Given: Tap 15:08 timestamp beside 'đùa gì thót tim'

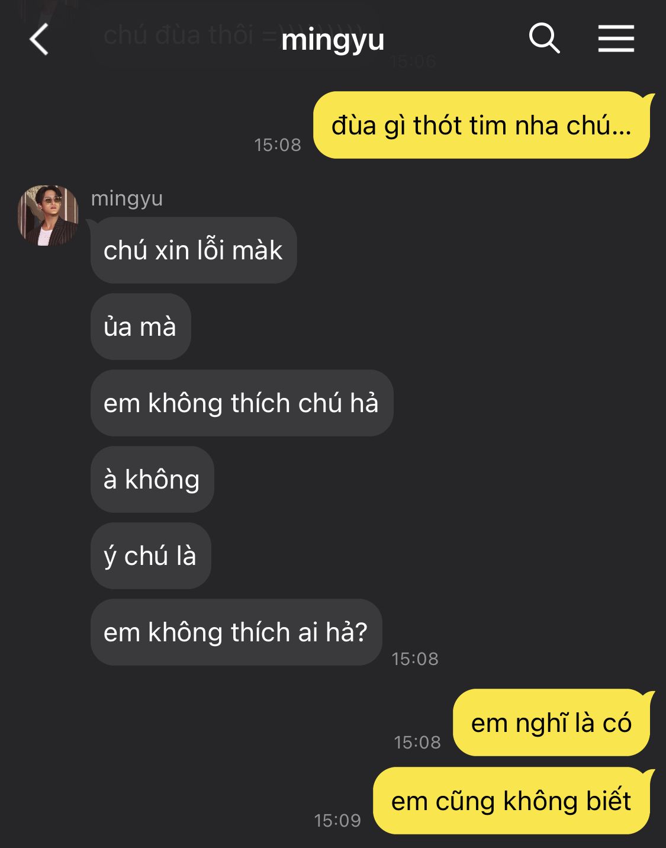Looking at the screenshot, I should (x=278, y=144).
